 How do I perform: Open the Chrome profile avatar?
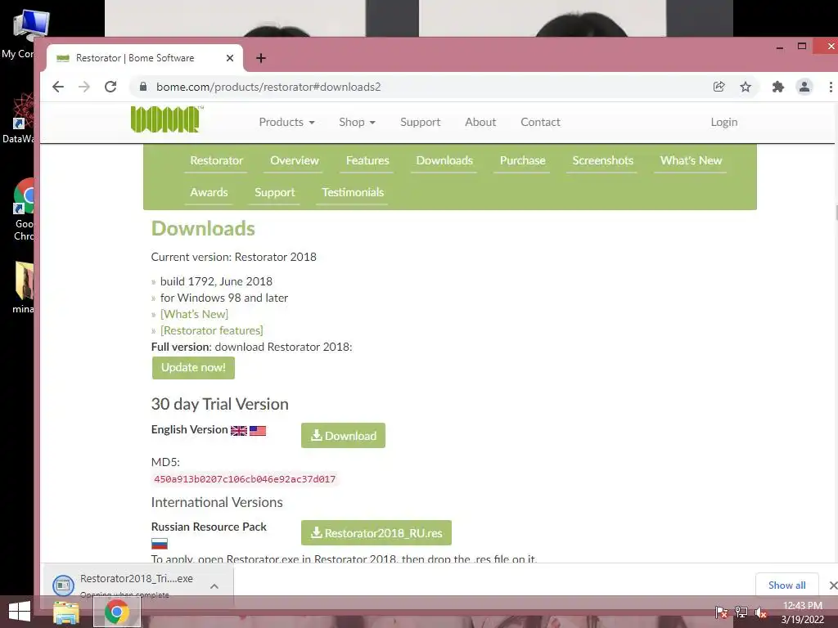804,87
